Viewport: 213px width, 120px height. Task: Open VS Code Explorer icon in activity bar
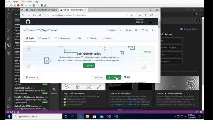pyautogui.click(x=9, y=15)
